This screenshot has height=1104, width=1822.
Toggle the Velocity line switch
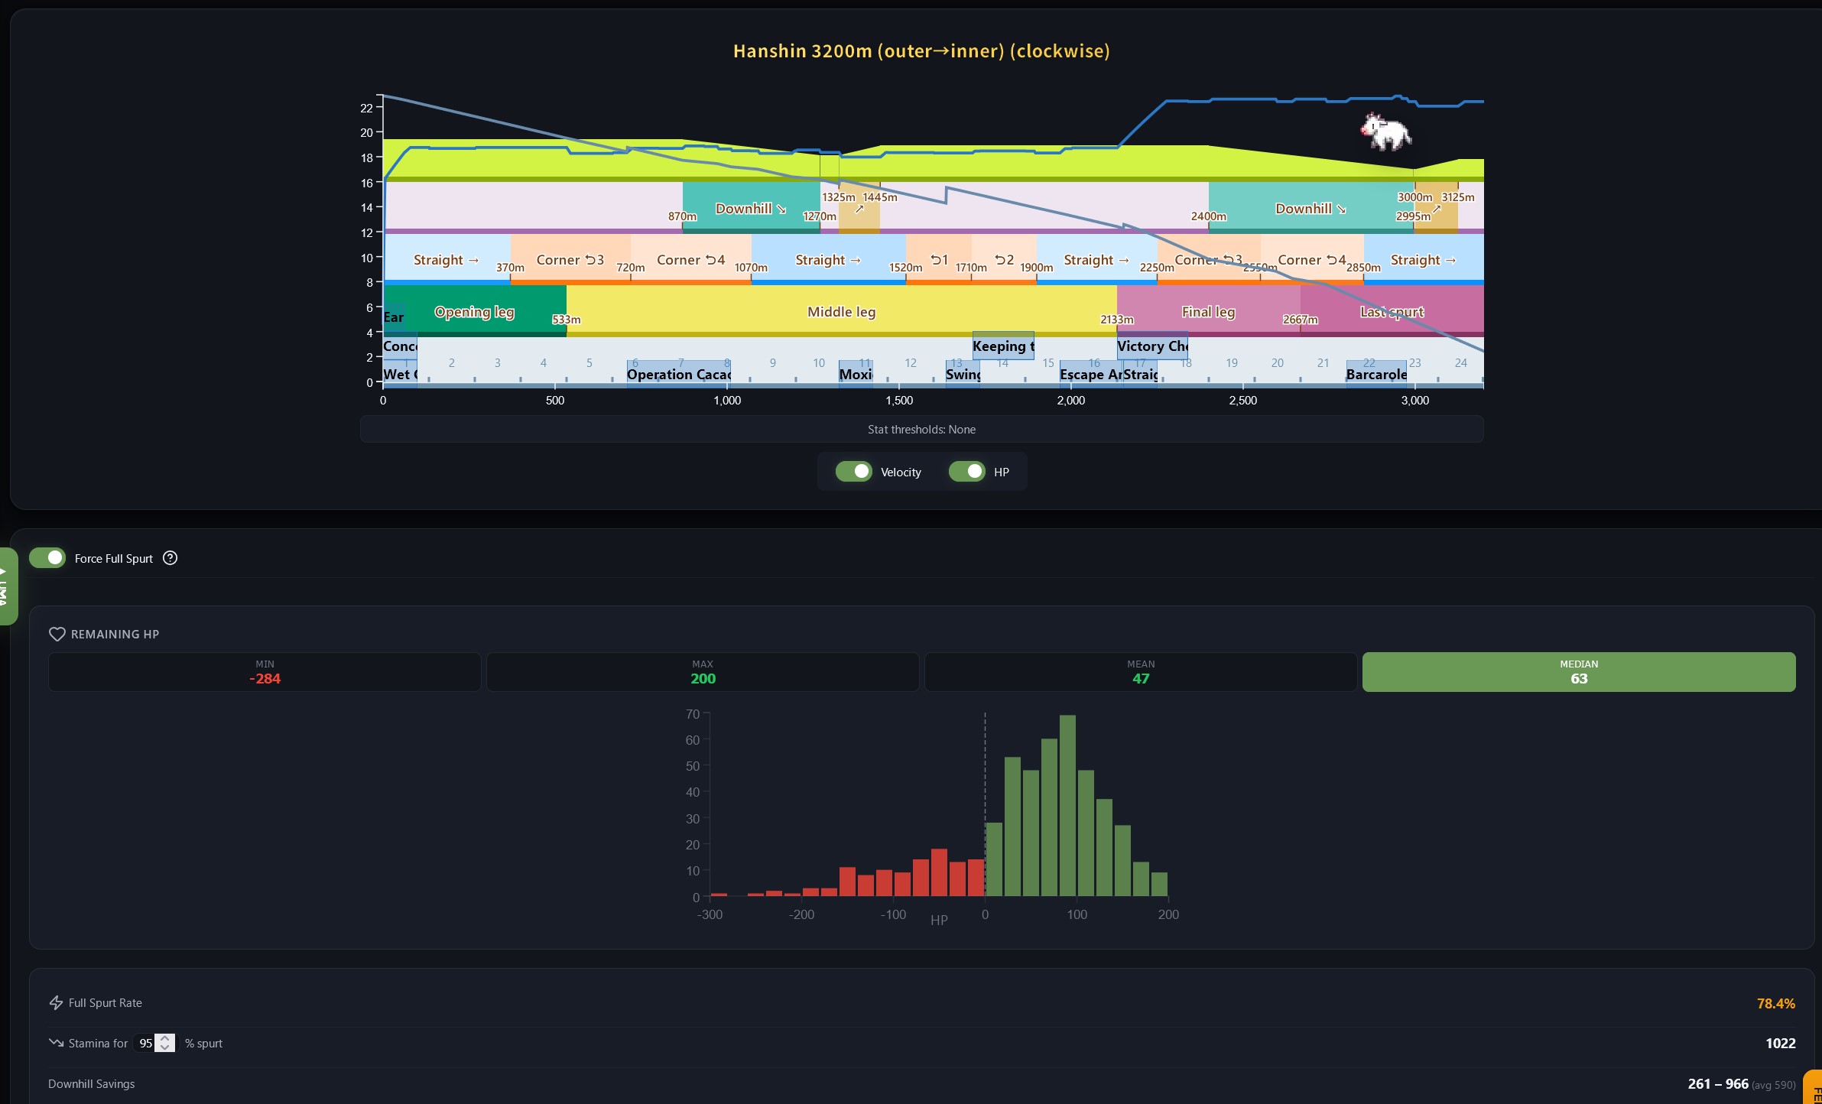pyautogui.click(x=853, y=472)
